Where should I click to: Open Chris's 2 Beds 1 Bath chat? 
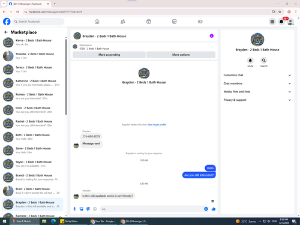point(33,110)
